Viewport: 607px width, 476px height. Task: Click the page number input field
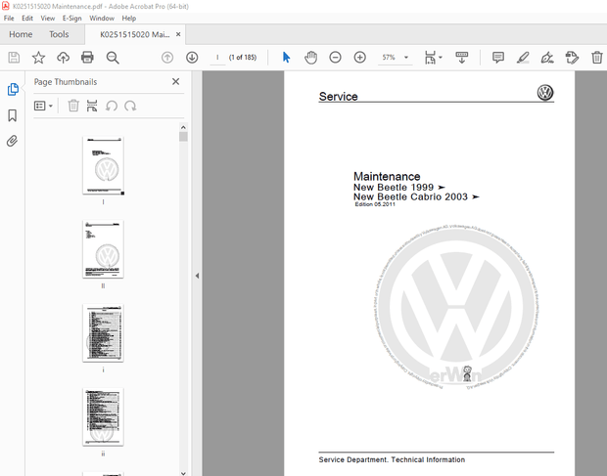pos(217,58)
